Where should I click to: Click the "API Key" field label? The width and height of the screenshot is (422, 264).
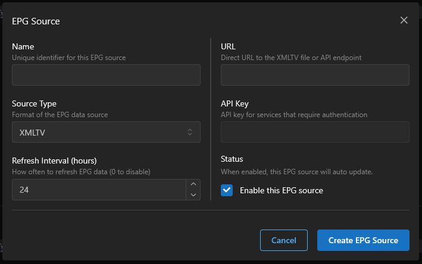(x=235, y=103)
